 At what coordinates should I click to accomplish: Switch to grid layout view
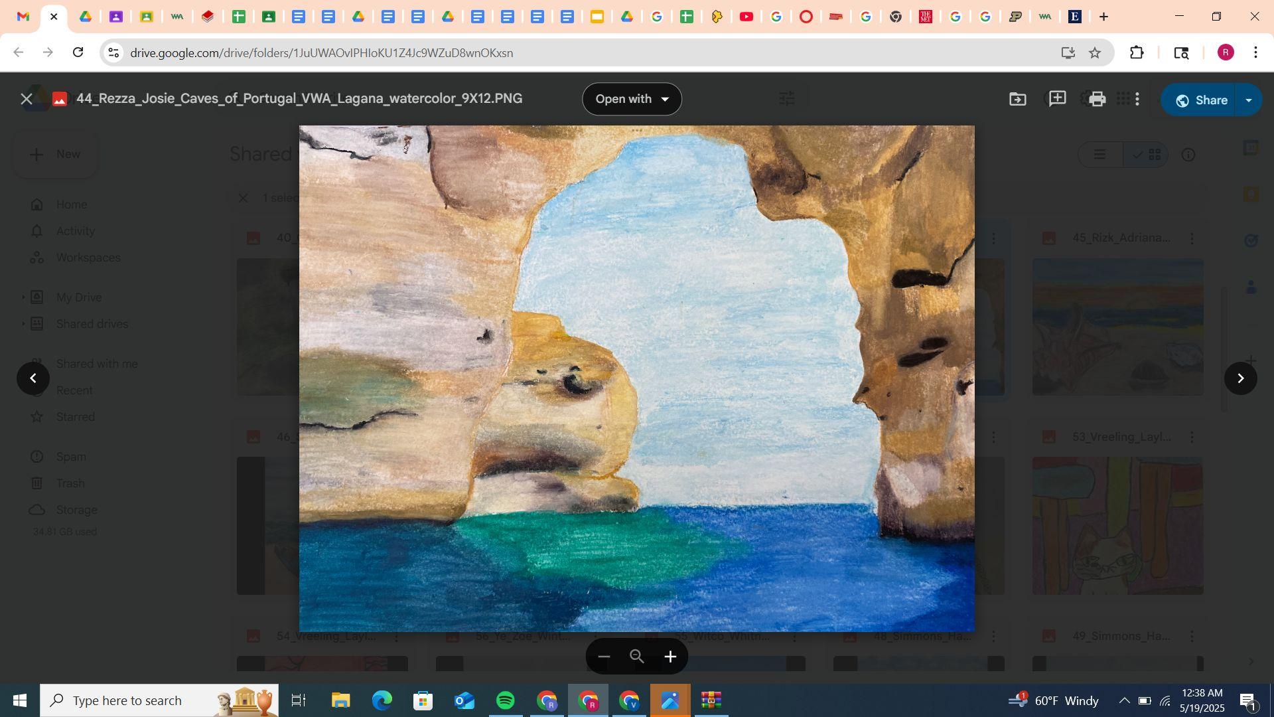(1147, 155)
